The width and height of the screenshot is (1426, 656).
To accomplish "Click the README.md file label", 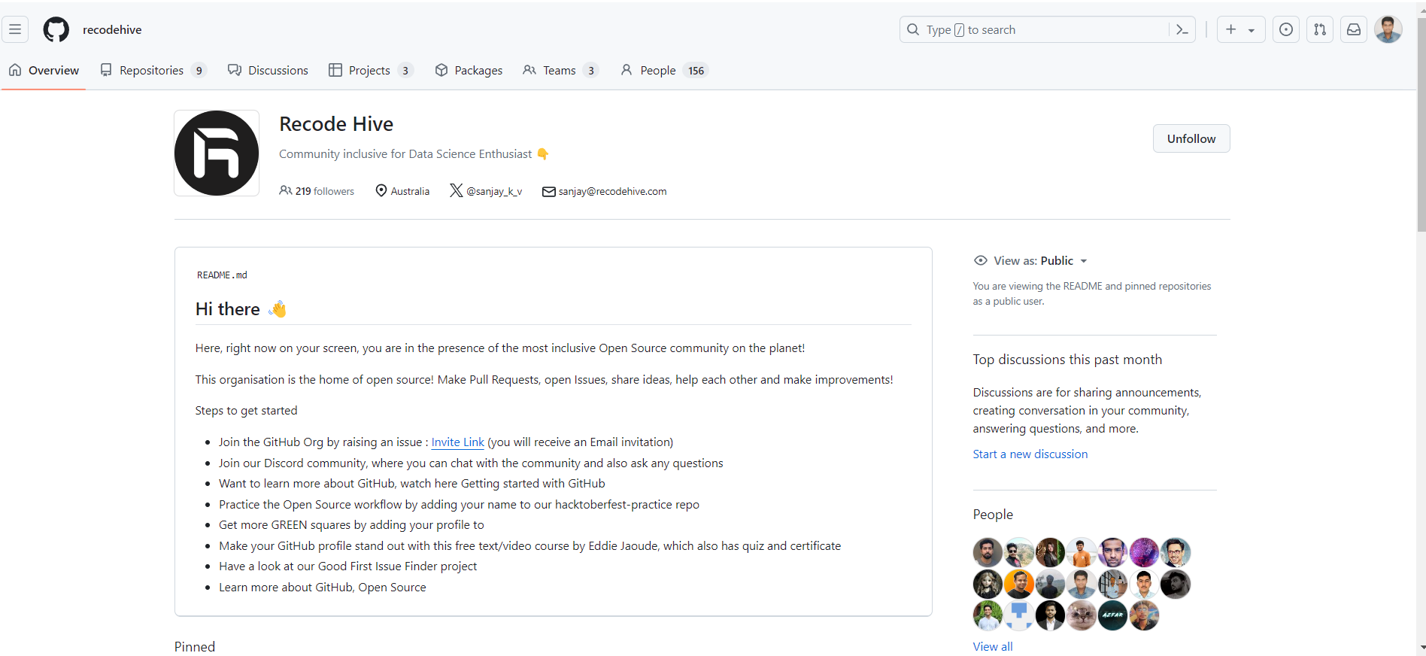I will pyautogui.click(x=222, y=275).
